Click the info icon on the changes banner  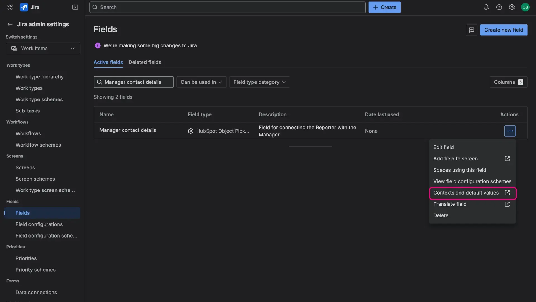click(x=97, y=45)
